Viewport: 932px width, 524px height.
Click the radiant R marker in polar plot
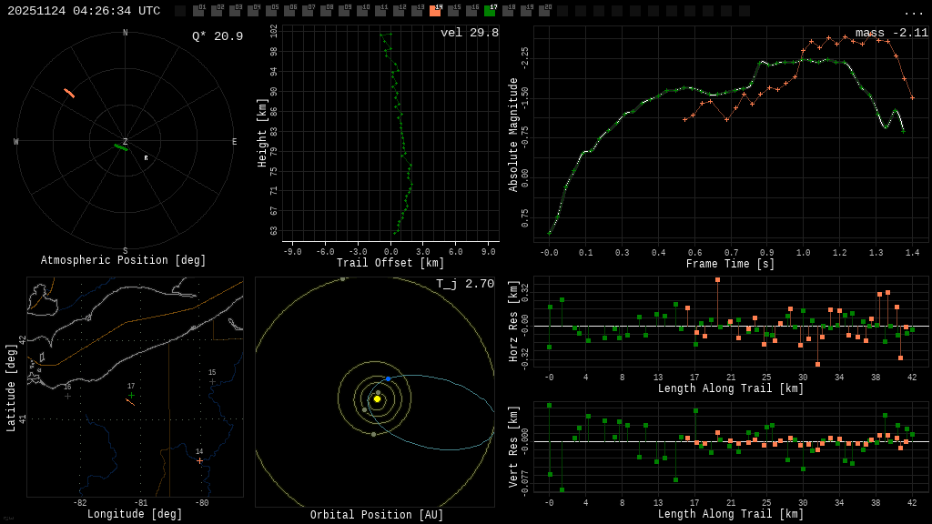(x=147, y=158)
